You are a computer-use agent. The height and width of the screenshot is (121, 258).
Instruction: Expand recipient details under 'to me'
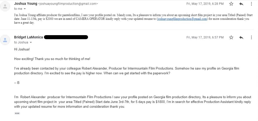[25, 9]
